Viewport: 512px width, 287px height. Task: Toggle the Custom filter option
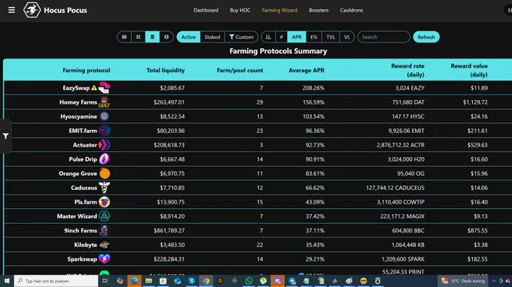coord(241,37)
